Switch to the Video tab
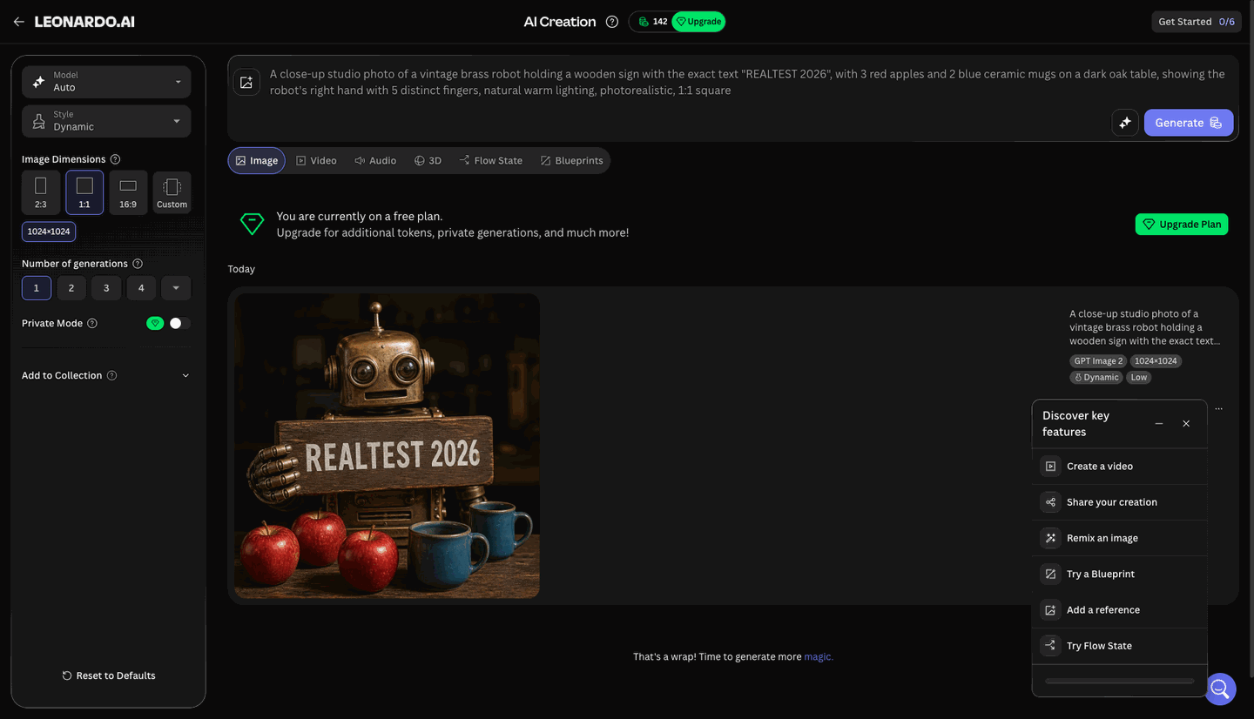Screen dimensions: 1254x719 point(316,161)
